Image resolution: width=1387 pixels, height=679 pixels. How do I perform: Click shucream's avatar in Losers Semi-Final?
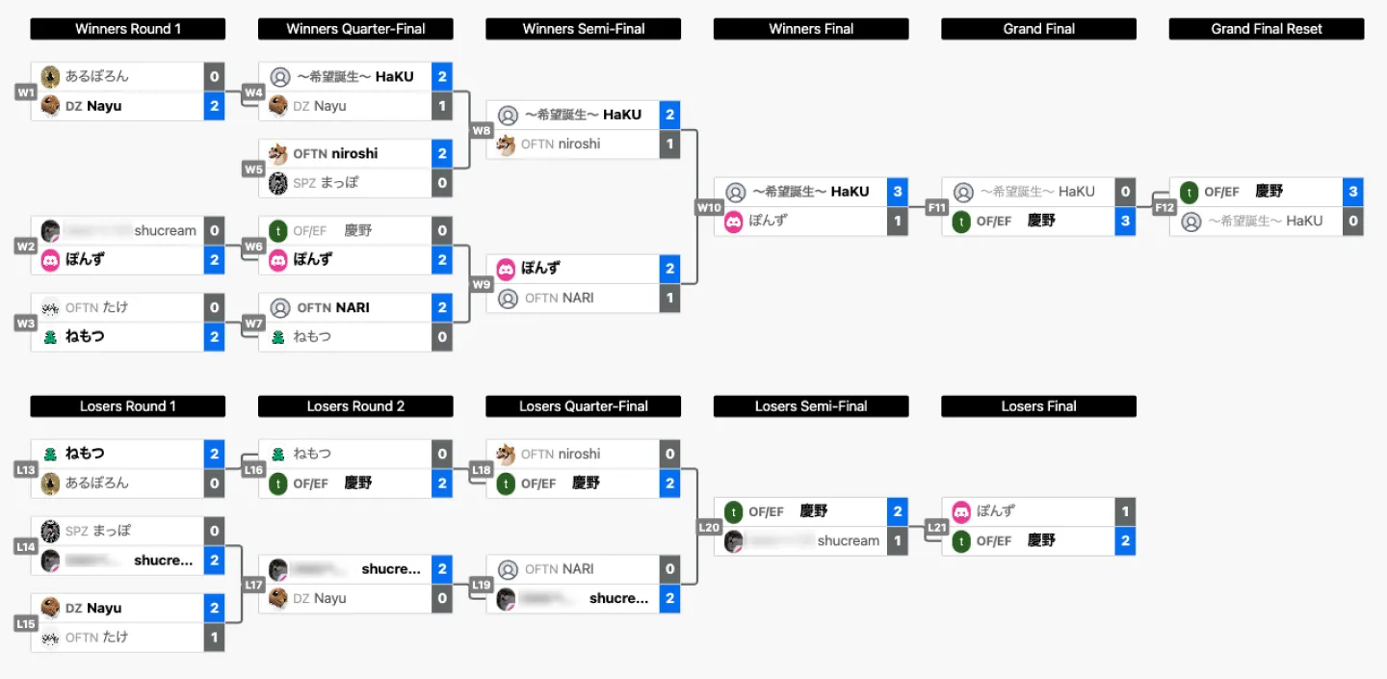[735, 541]
